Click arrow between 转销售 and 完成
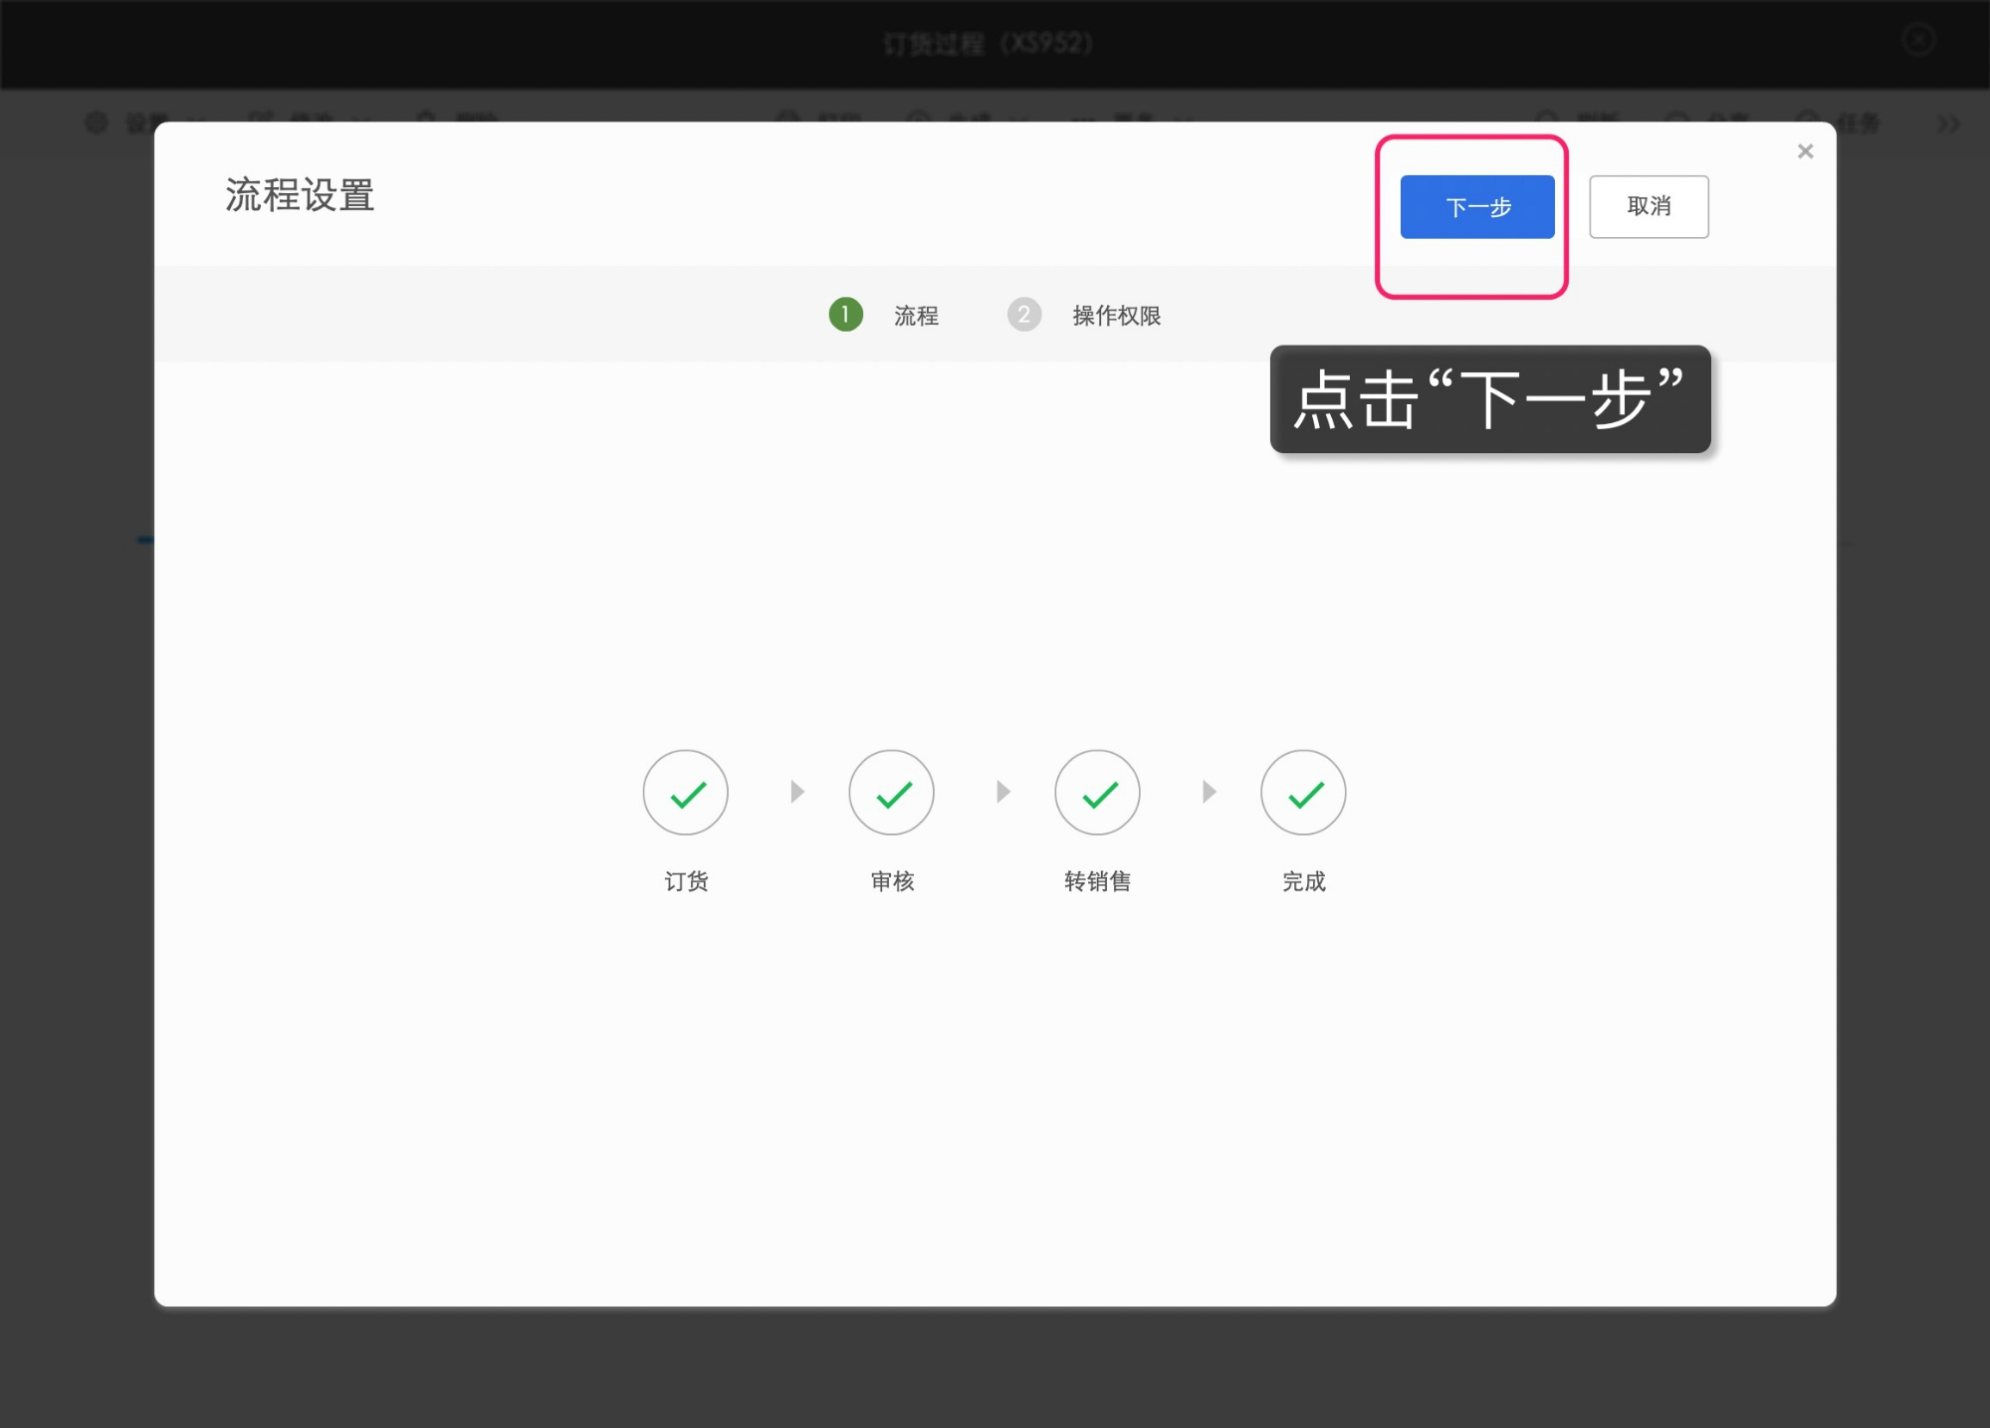Screen dimensions: 1990x1428 pyautogui.click(x=1209, y=792)
